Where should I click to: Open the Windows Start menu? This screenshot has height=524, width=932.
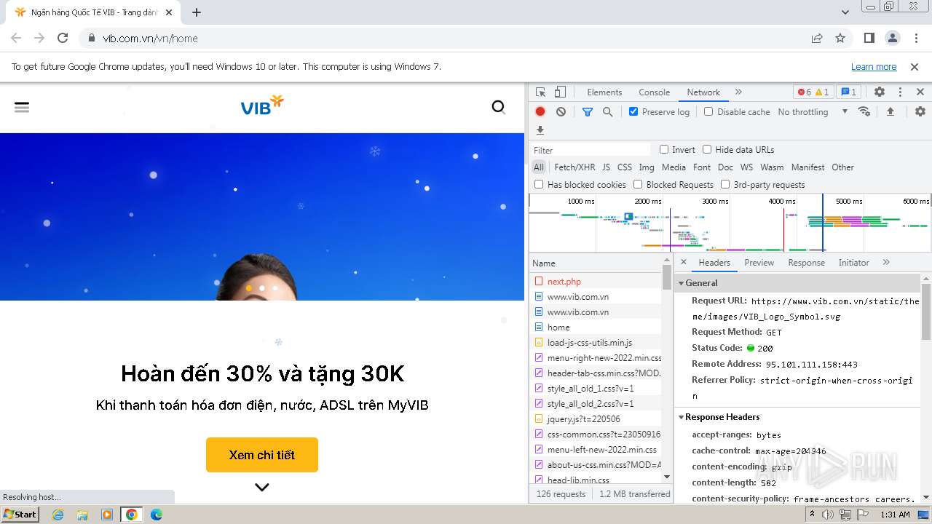click(x=20, y=515)
